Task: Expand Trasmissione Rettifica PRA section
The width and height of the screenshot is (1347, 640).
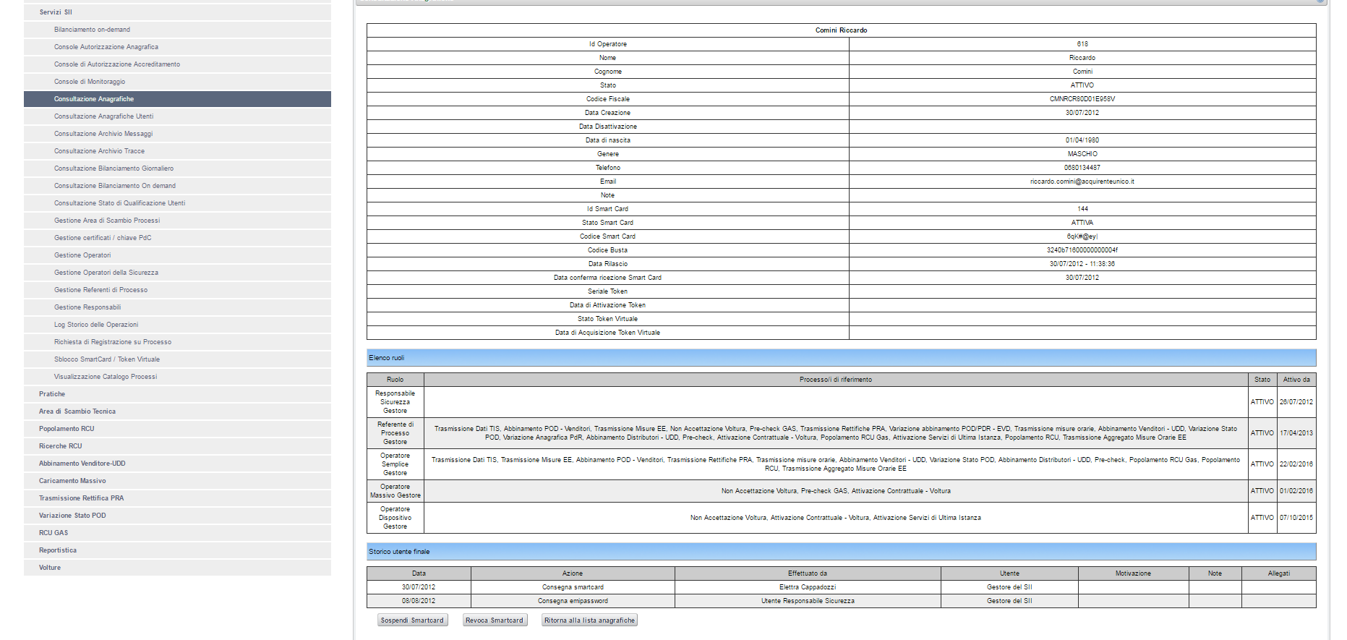Action: [x=177, y=498]
